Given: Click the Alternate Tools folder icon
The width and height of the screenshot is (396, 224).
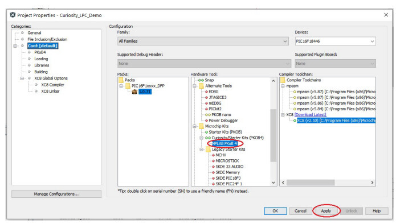Looking at the screenshot, I should tap(202, 86).
